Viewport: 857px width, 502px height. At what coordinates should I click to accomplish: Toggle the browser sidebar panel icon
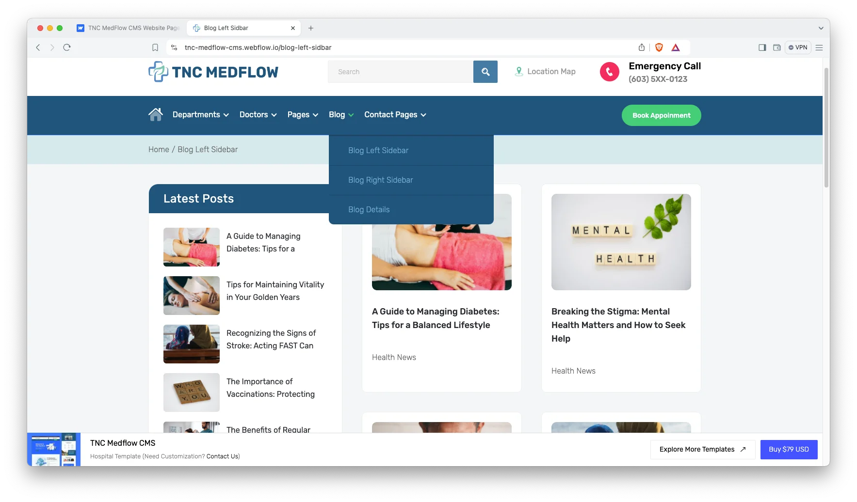pos(762,47)
